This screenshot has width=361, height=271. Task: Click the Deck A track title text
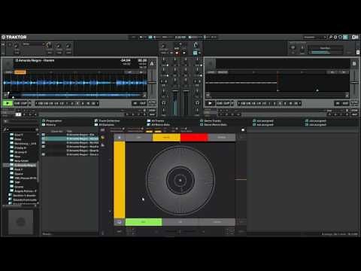pos(35,60)
